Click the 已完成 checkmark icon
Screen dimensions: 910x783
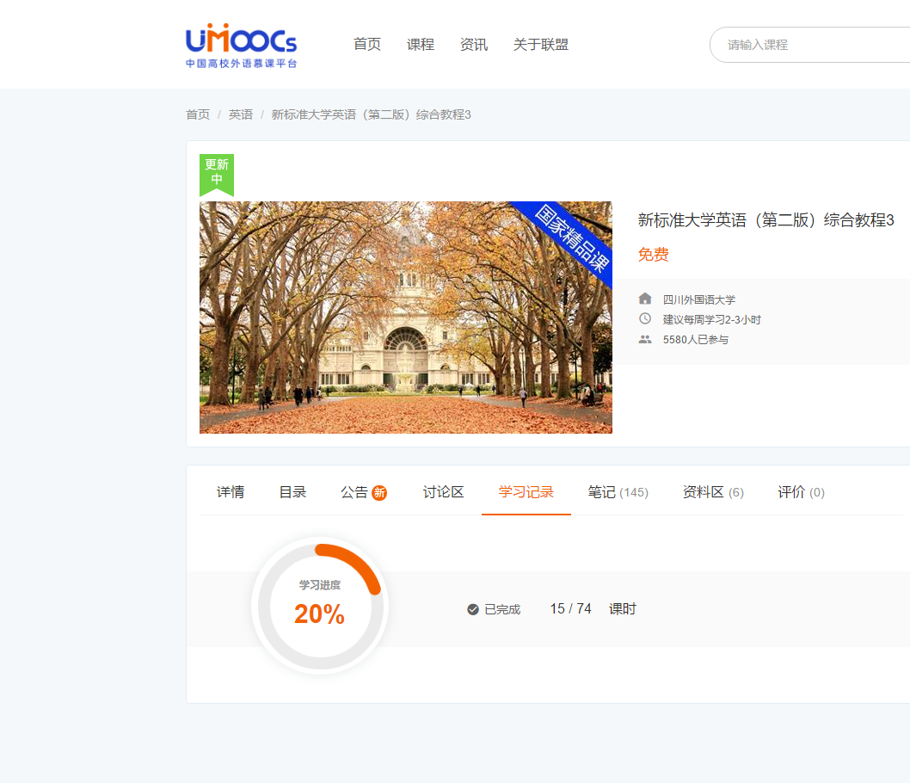pyautogui.click(x=473, y=609)
